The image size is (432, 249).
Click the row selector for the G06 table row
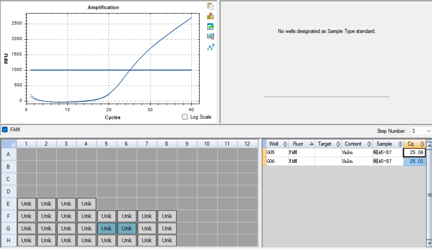point(264,161)
